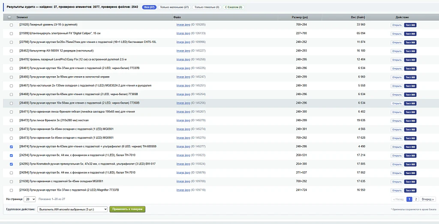Go to page 2 of results
The image size is (439, 224).
416,200
